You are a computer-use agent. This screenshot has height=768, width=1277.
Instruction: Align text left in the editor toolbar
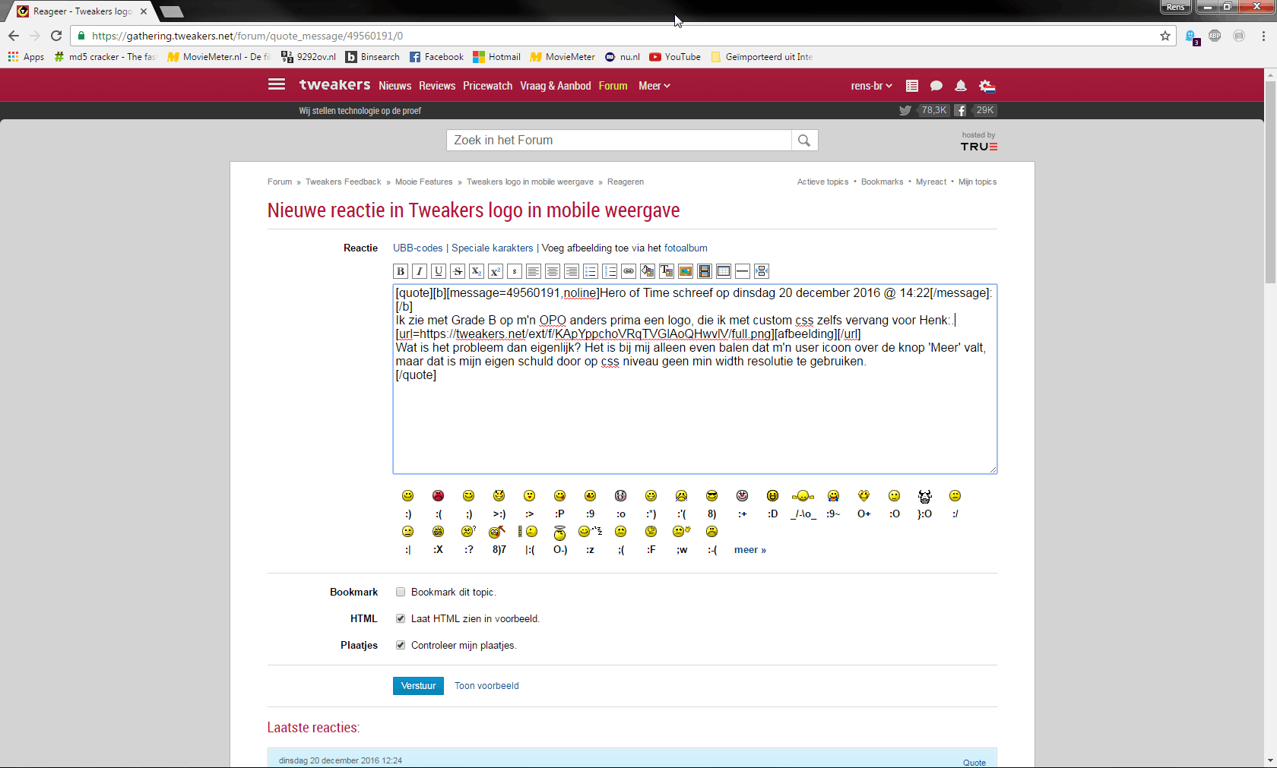[x=534, y=271]
